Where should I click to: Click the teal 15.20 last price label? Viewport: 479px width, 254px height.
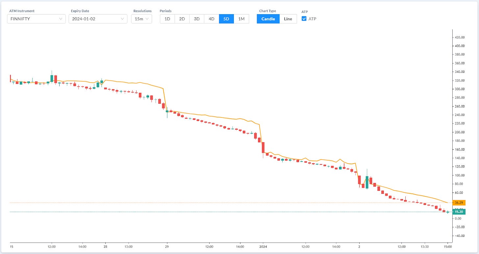tap(459, 212)
